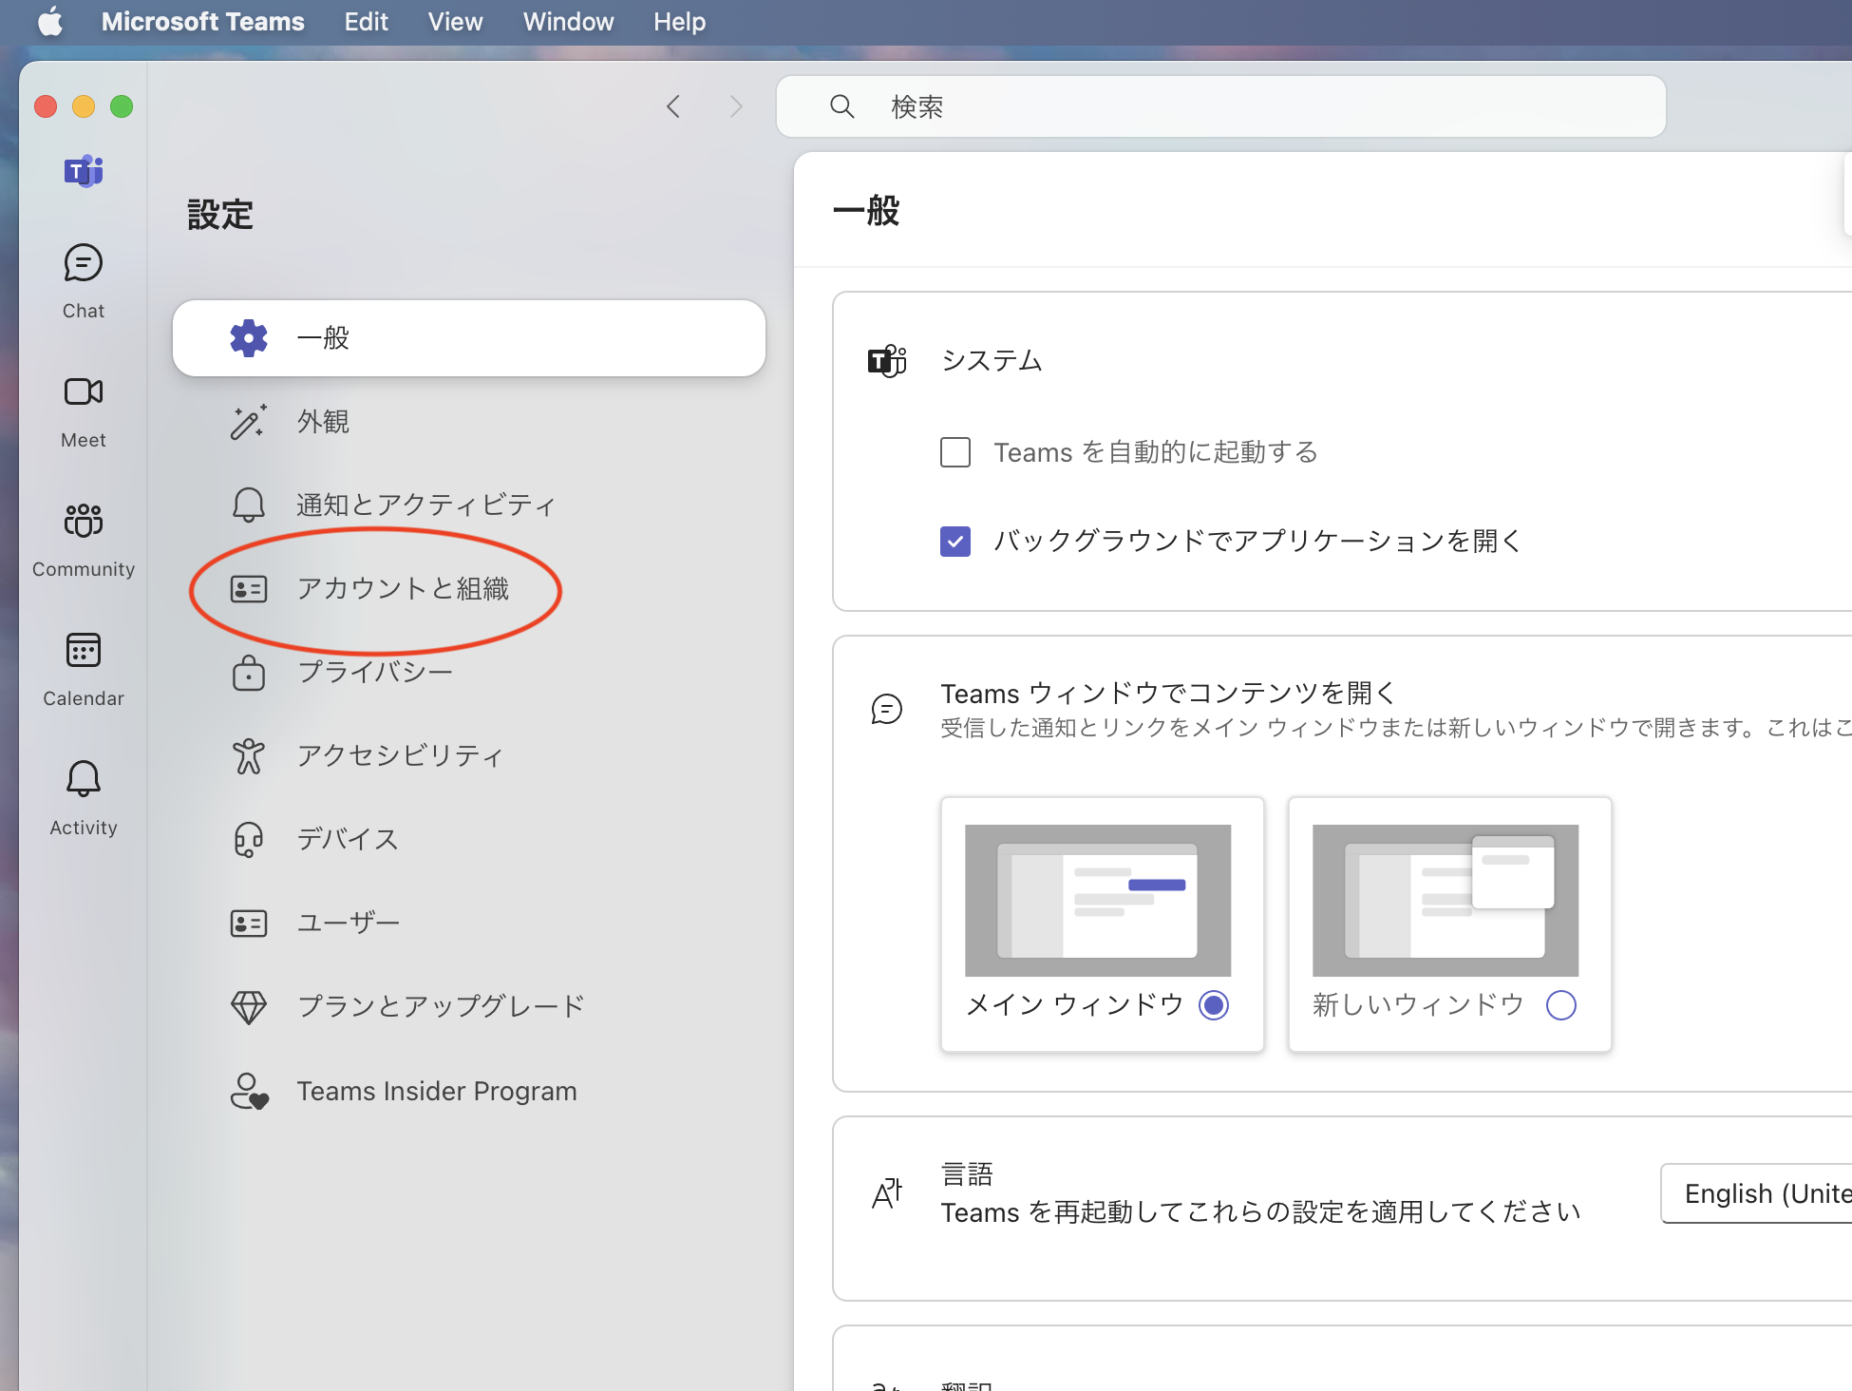This screenshot has width=1852, height=1391.
Task: Open the Help menu
Action: pyautogui.click(x=680, y=21)
